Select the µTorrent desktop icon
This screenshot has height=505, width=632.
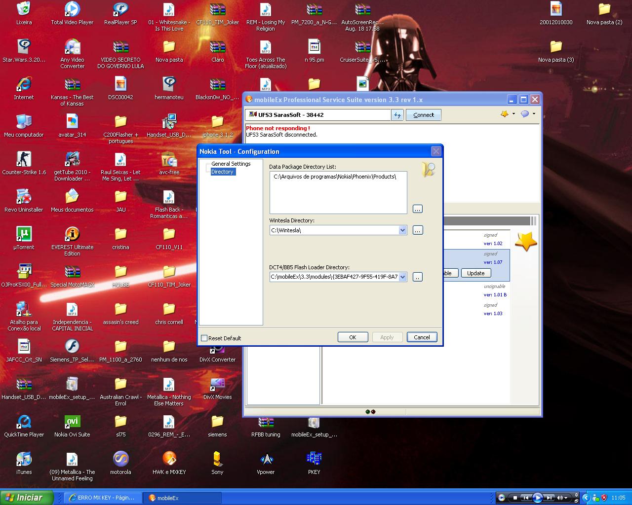tap(24, 239)
